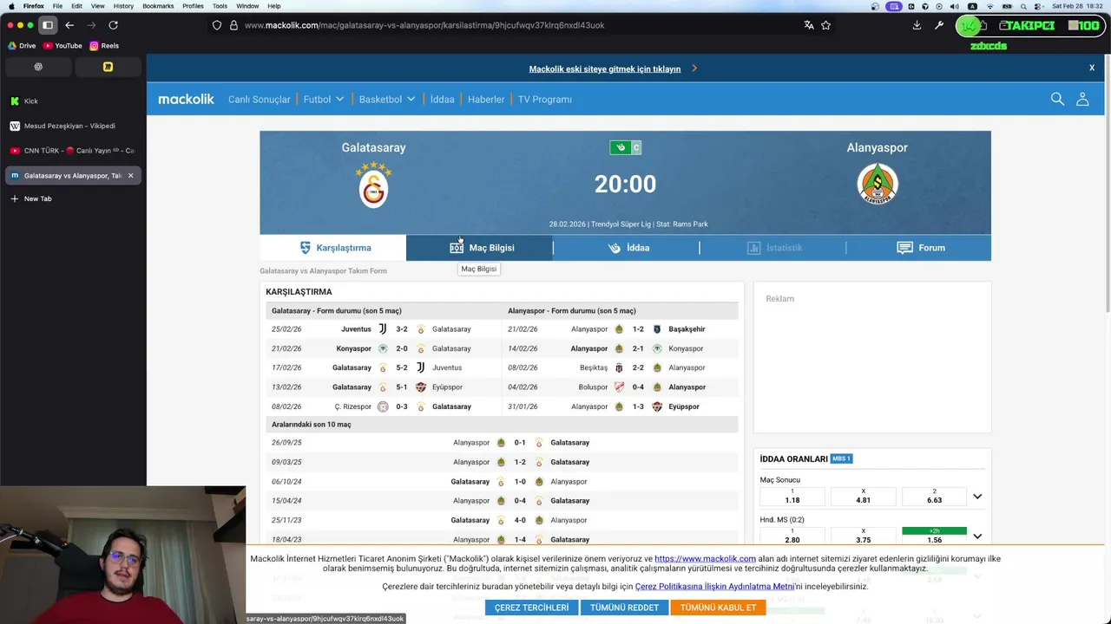Open the Profiles menu in menu bar
1111x624 pixels.
[193, 6]
